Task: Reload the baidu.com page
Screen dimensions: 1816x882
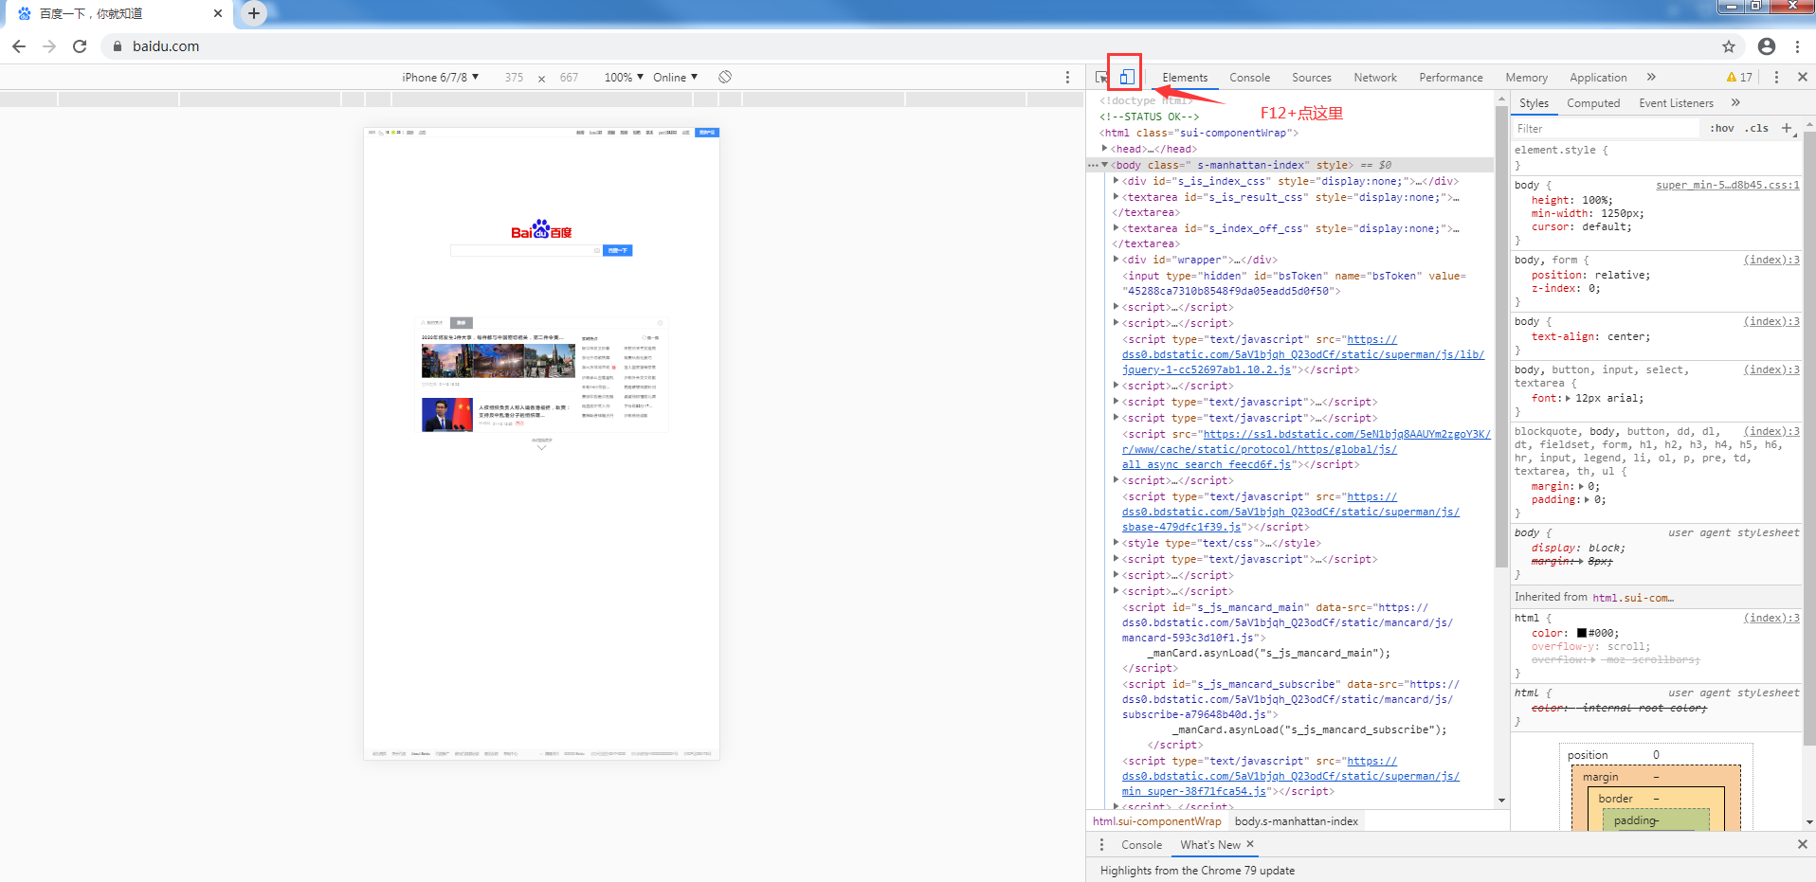Action: click(x=80, y=45)
